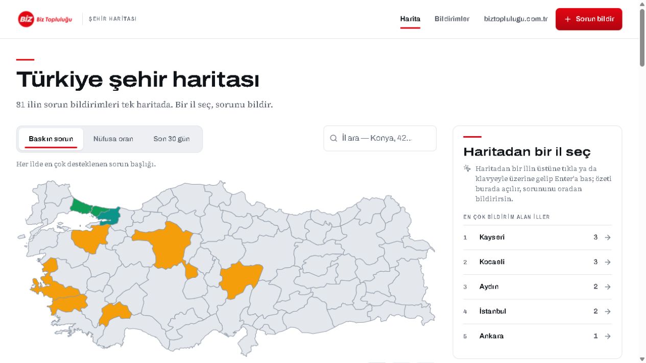Screen dimensions: 646x363
Task: Click the page vertical scrollbar thumb
Action: 642,37
